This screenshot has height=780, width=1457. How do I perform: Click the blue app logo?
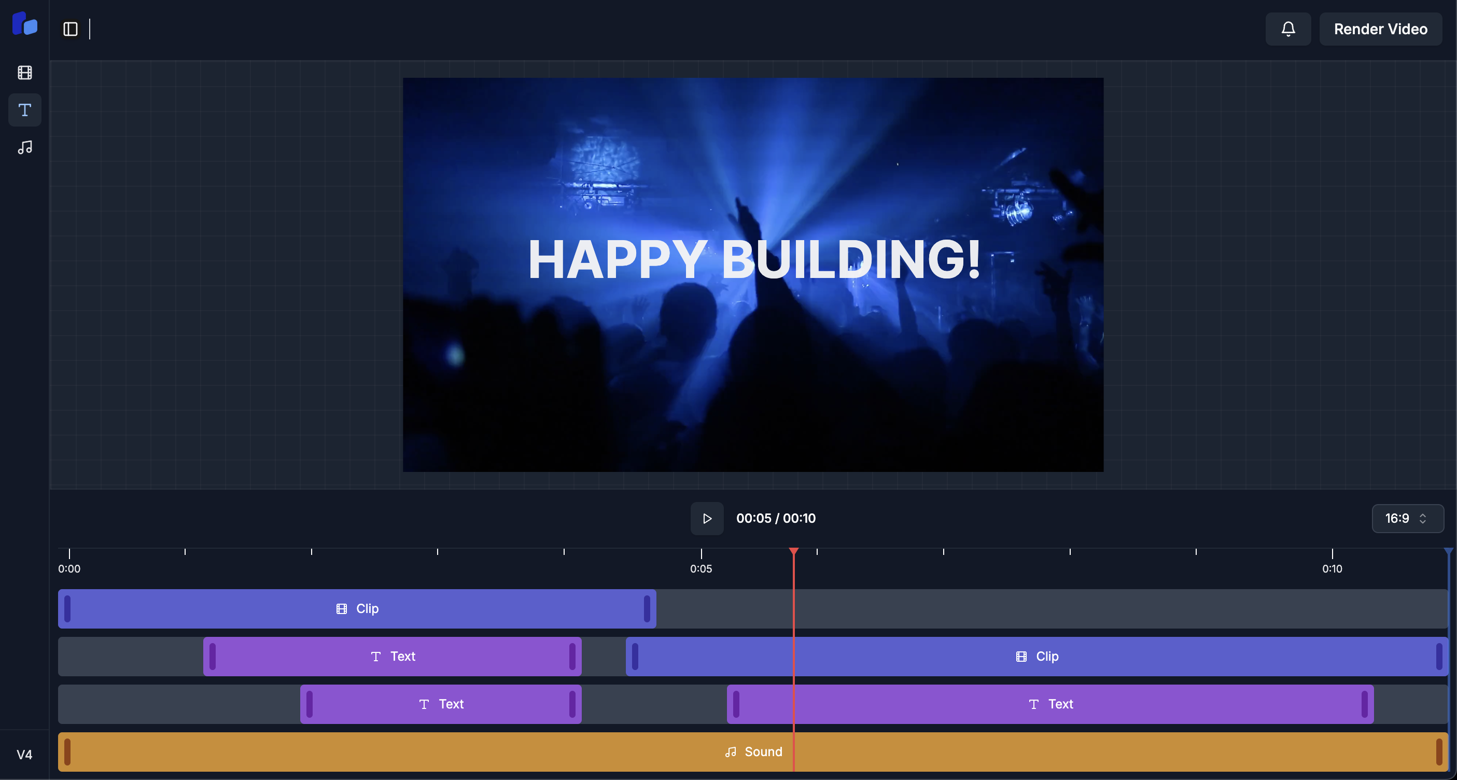pos(24,23)
